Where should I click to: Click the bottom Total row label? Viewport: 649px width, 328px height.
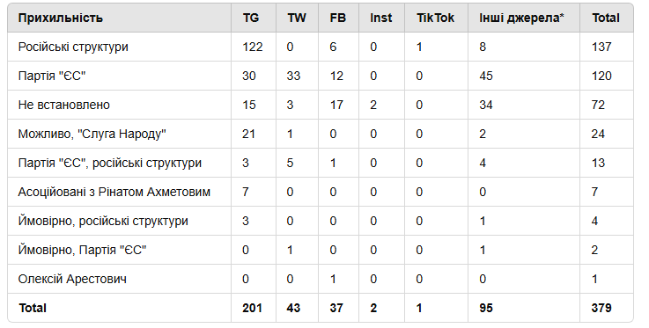point(33,308)
